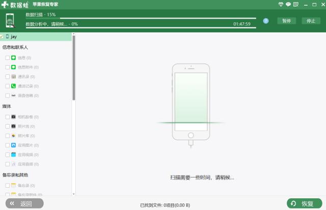Check the 应用图片 (0) checkbox
The height and width of the screenshot is (210, 326).
click(x=8, y=145)
